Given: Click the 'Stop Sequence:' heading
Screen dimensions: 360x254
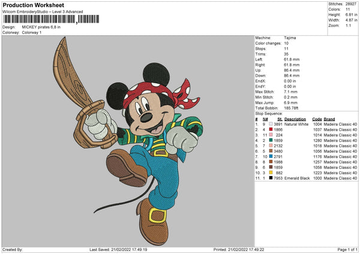Looking at the screenshot, I should (269, 113).
